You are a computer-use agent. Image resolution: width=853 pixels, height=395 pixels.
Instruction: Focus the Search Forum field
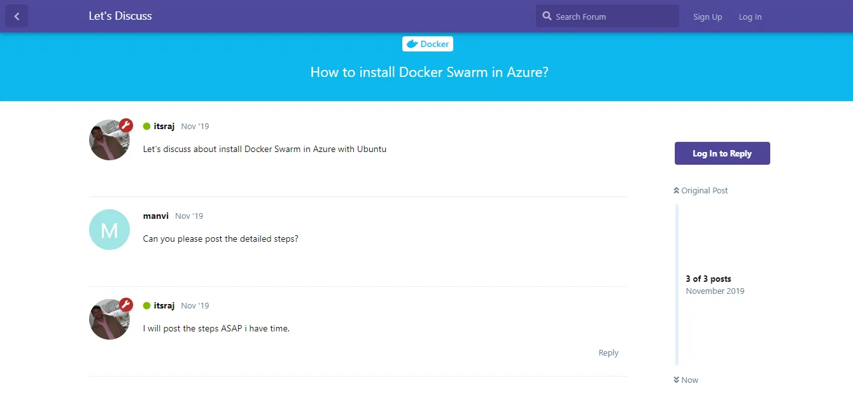point(607,17)
